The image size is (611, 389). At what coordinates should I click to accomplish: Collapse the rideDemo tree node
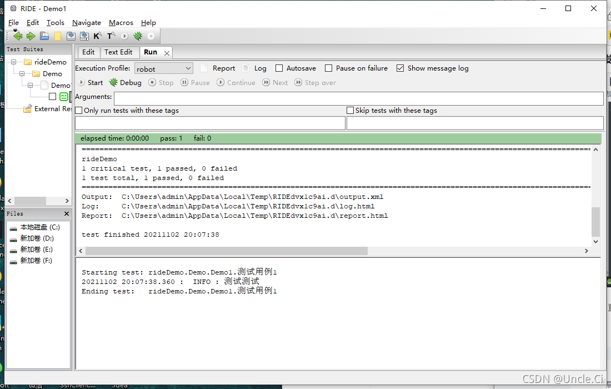(12, 62)
